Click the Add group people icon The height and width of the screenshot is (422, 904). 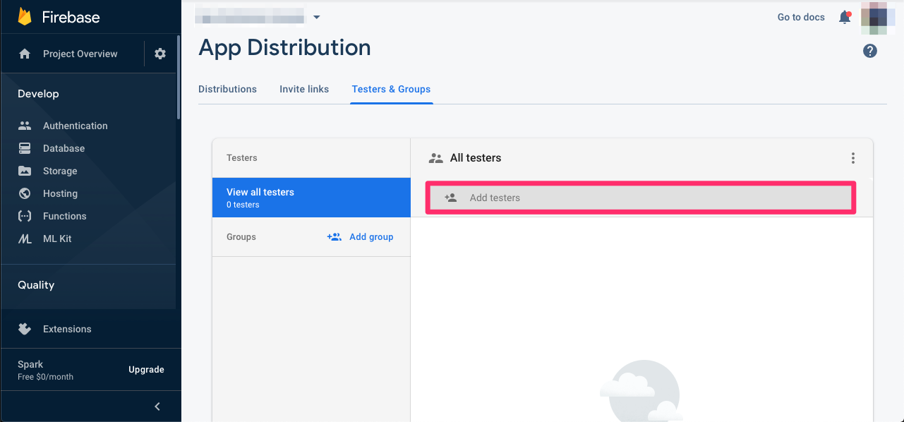coord(335,237)
